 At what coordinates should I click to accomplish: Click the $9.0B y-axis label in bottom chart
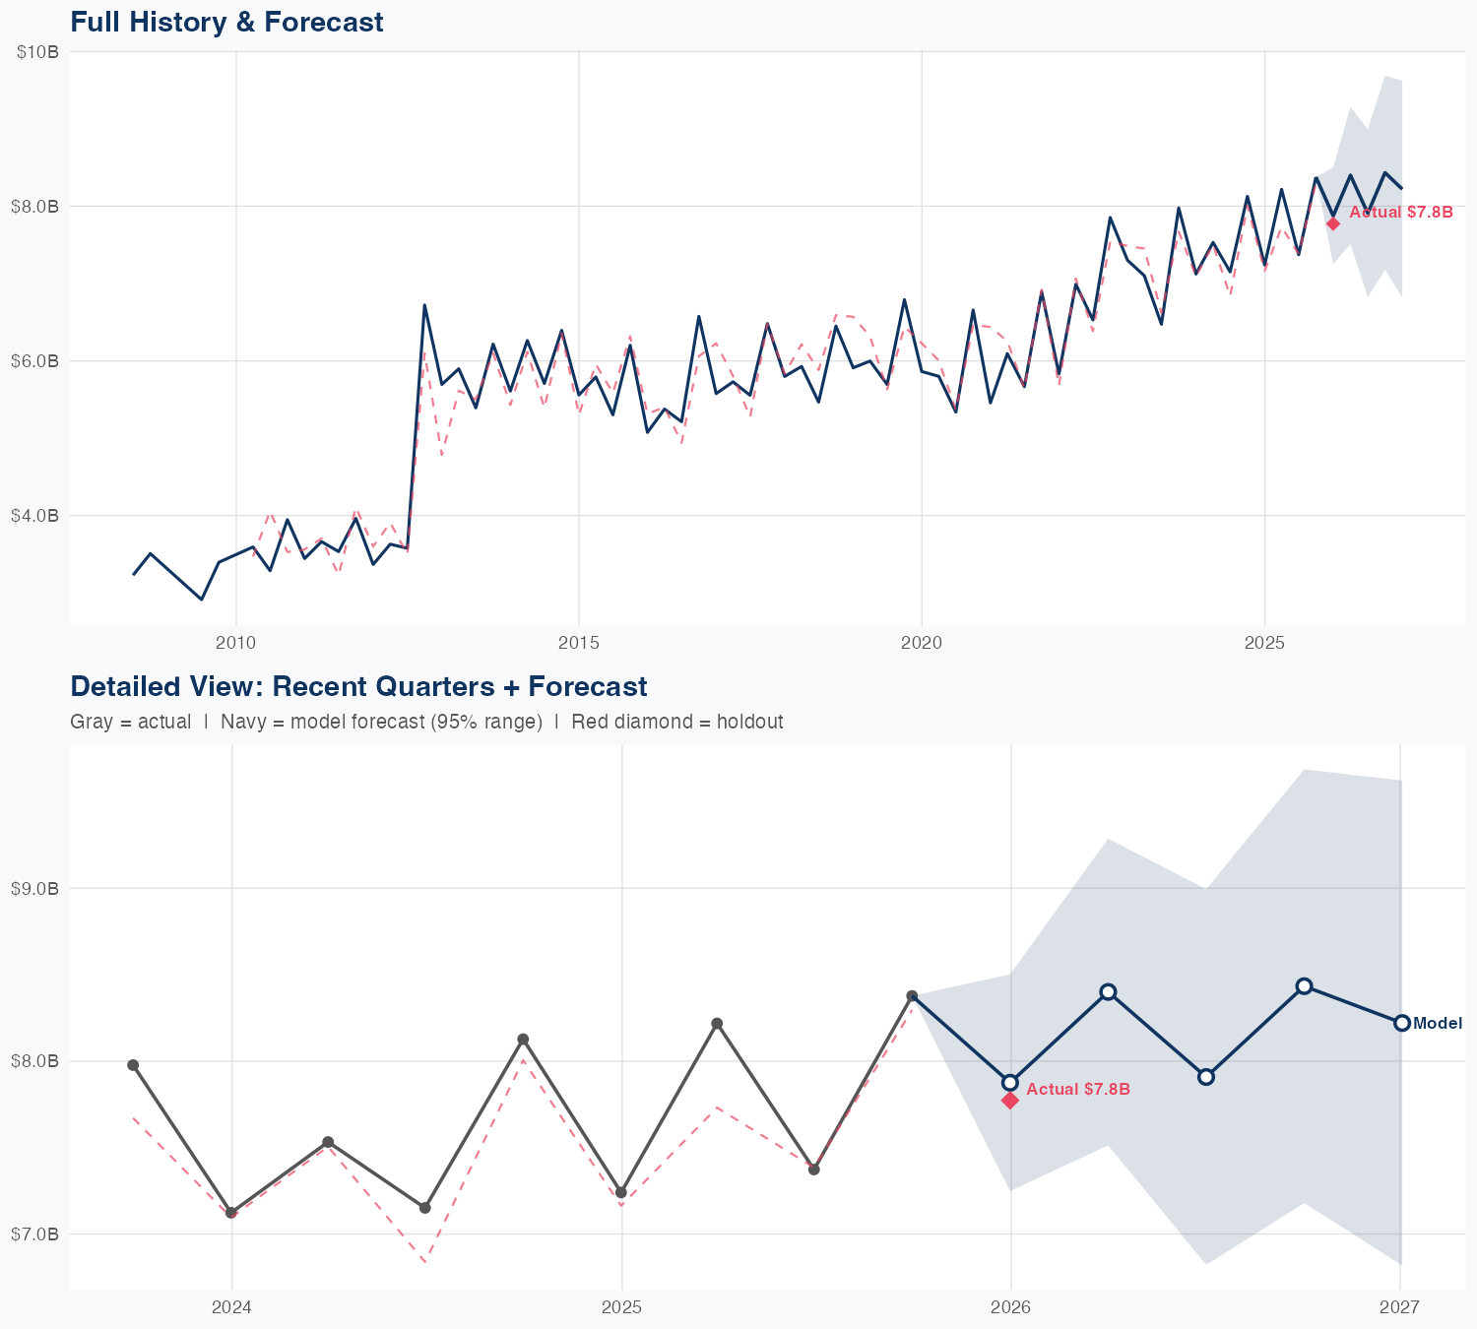[34, 889]
